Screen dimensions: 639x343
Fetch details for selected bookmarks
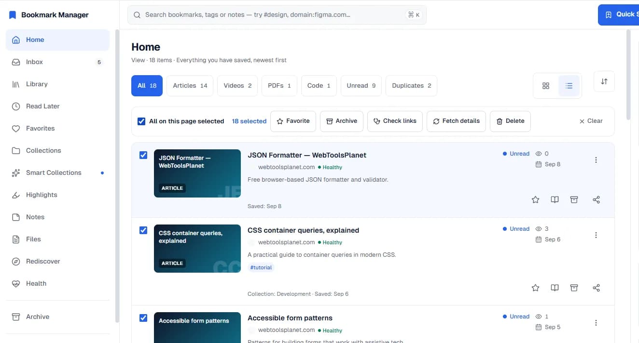click(456, 121)
